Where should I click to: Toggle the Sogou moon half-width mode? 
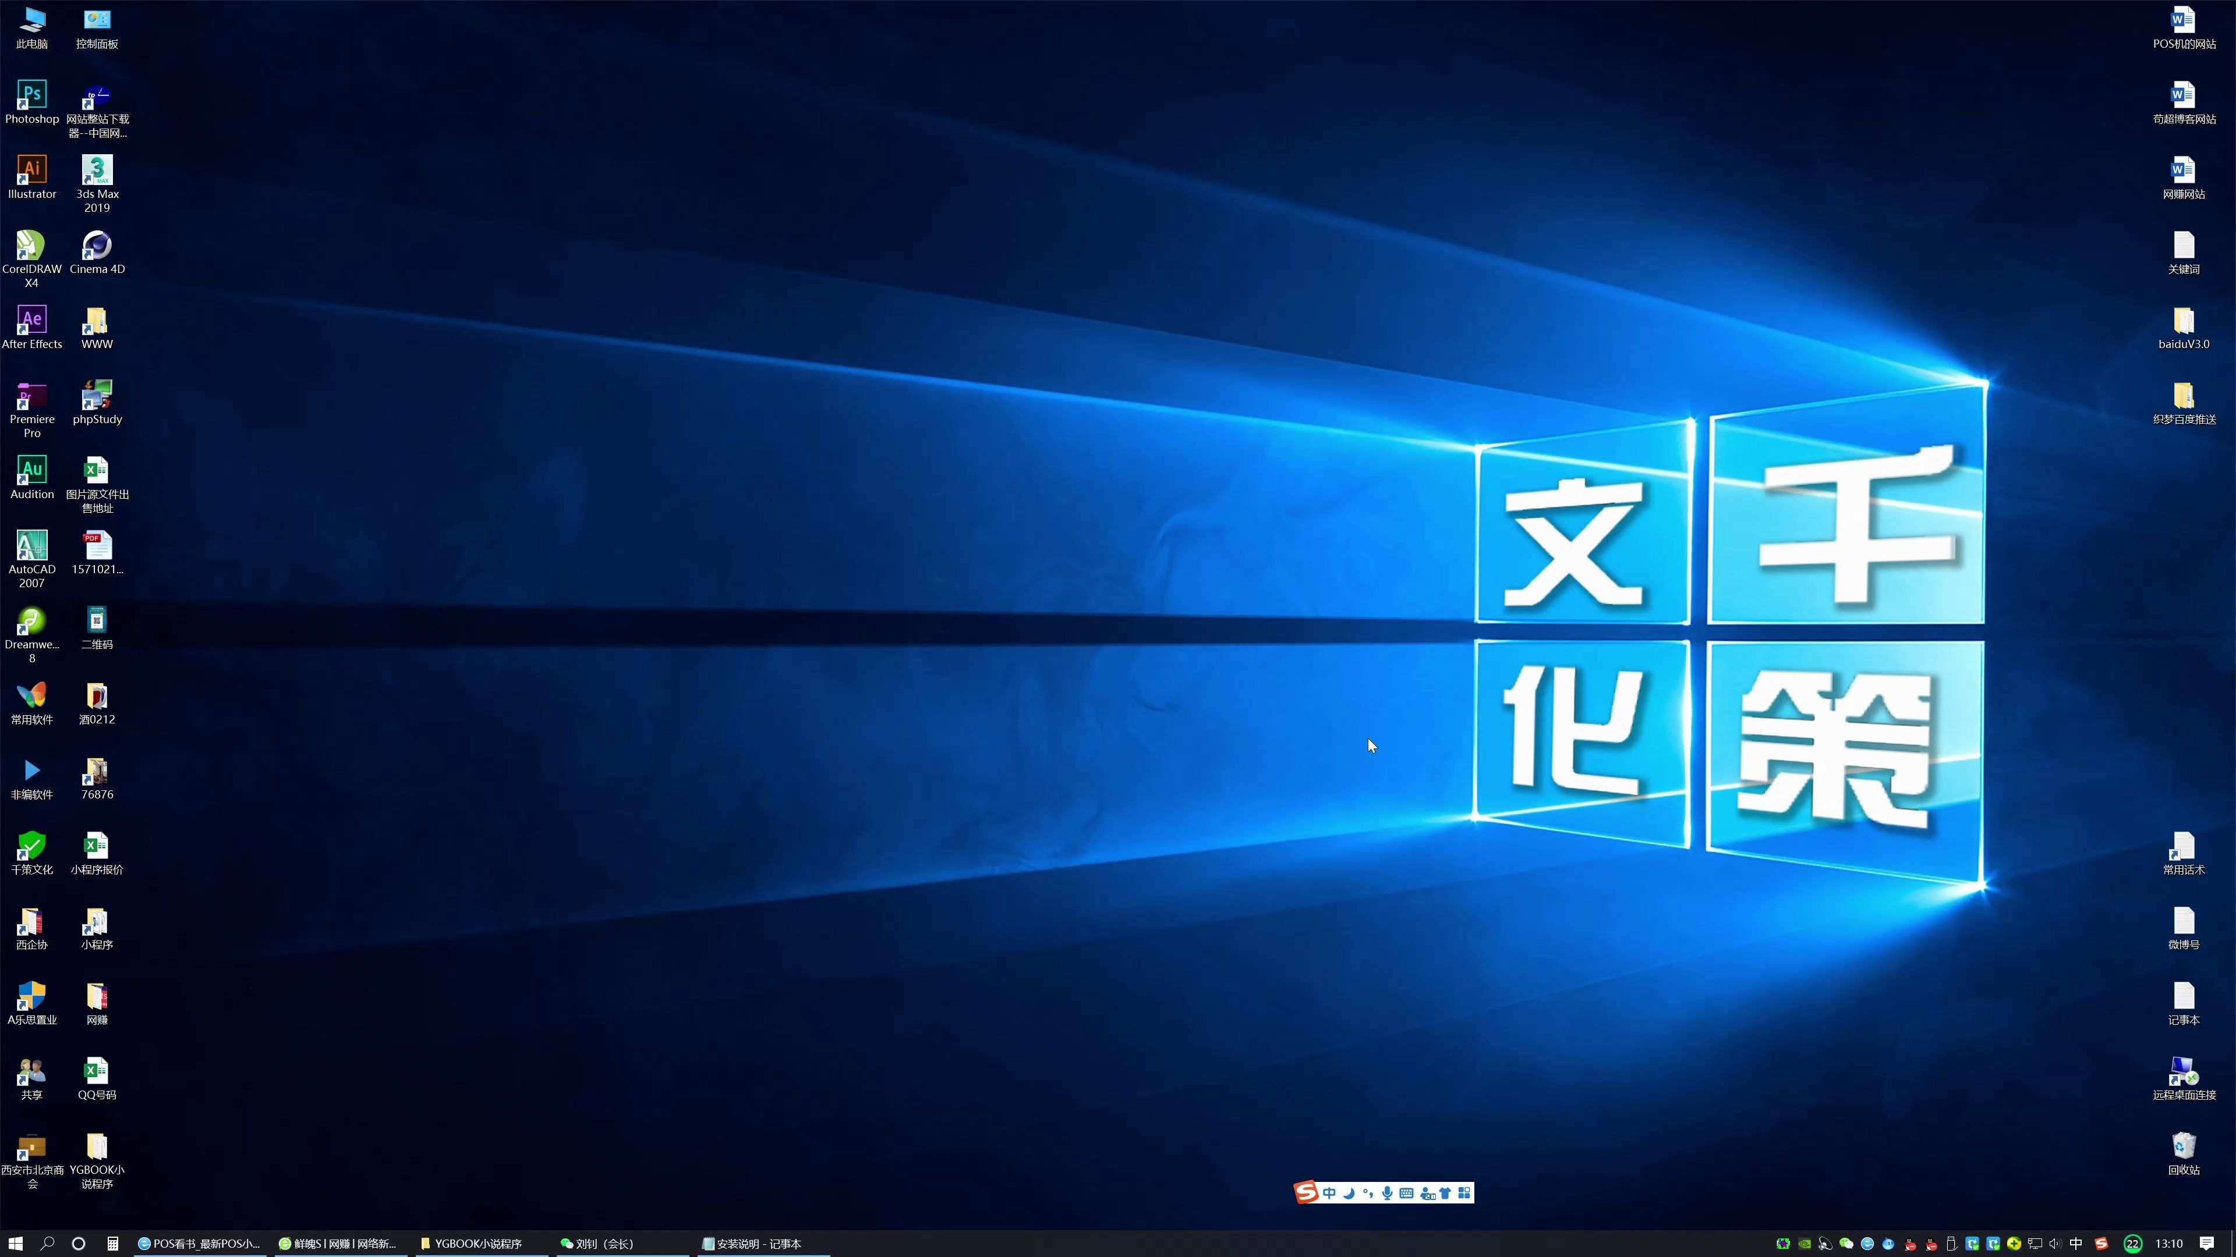click(x=1349, y=1193)
